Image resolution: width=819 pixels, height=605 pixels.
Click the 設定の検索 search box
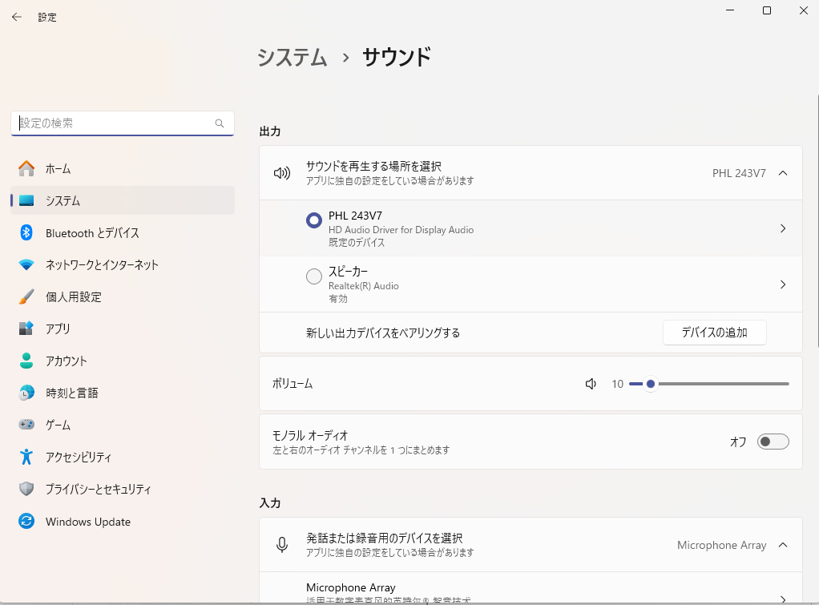116,123
